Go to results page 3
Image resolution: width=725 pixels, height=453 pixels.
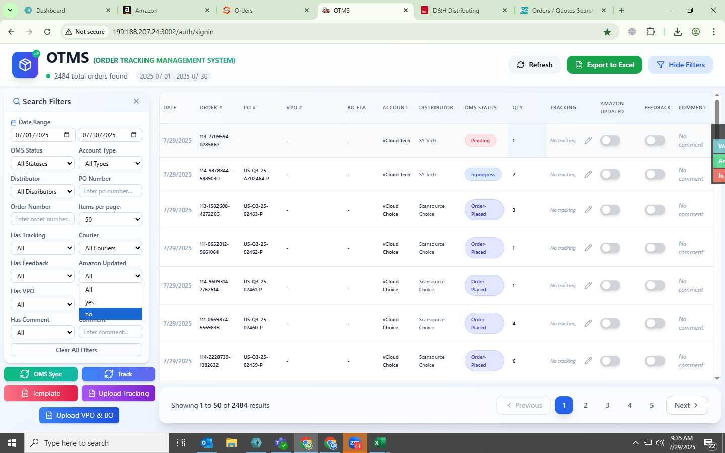click(608, 405)
